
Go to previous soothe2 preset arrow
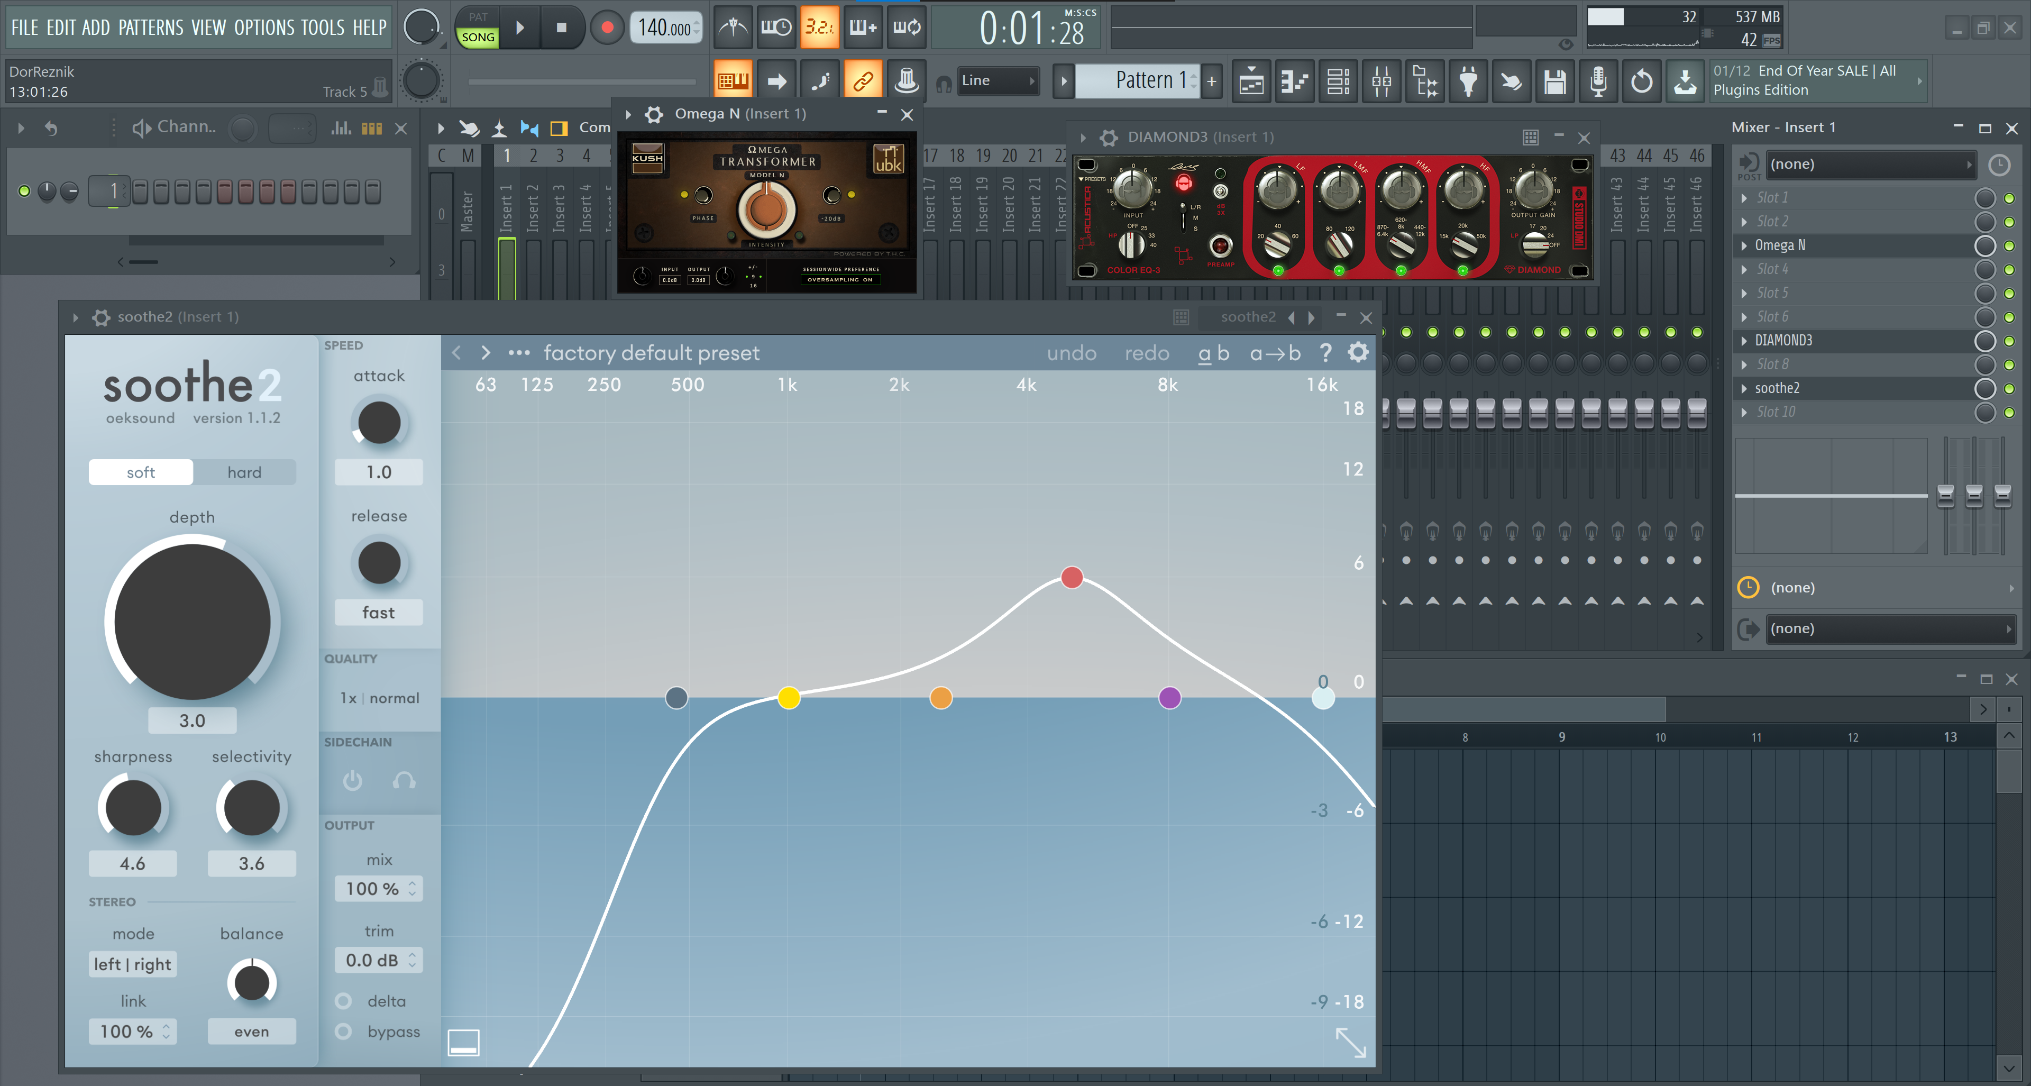pyautogui.click(x=456, y=352)
